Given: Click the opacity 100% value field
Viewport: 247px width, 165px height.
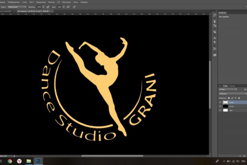Looking at the screenshot, I should (39, 7).
